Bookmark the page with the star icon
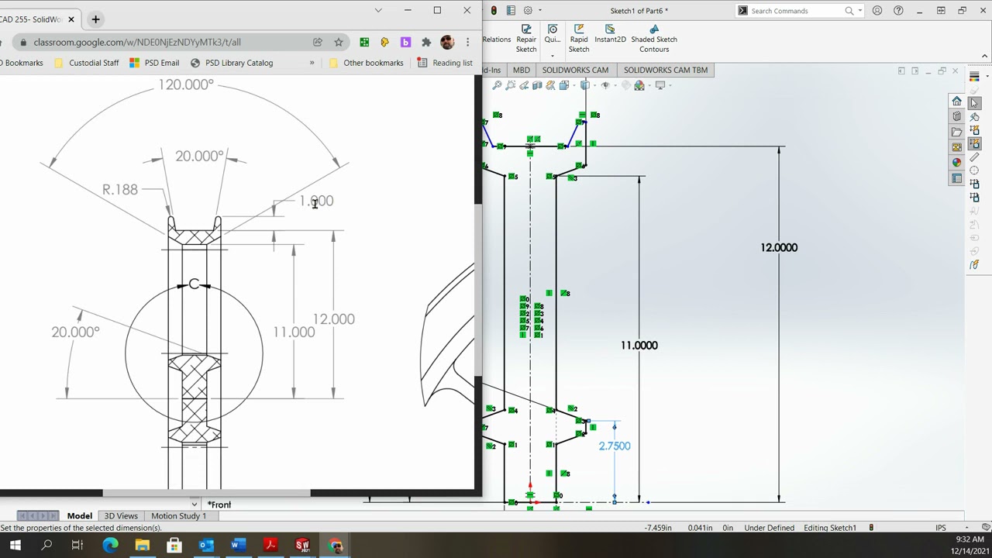This screenshot has width=992, height=558. [x=339, y=42]
